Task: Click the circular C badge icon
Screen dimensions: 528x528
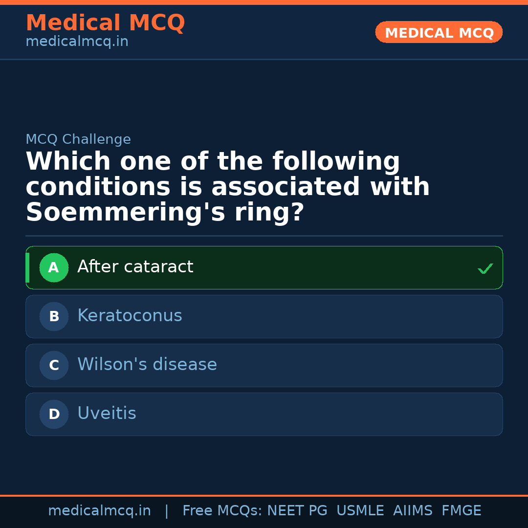Action: coord(54,365)
